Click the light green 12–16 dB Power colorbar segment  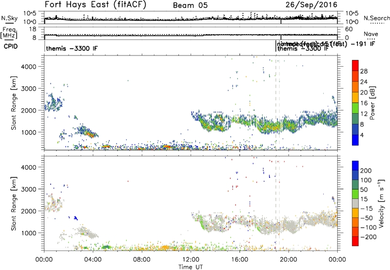[355, 108]
